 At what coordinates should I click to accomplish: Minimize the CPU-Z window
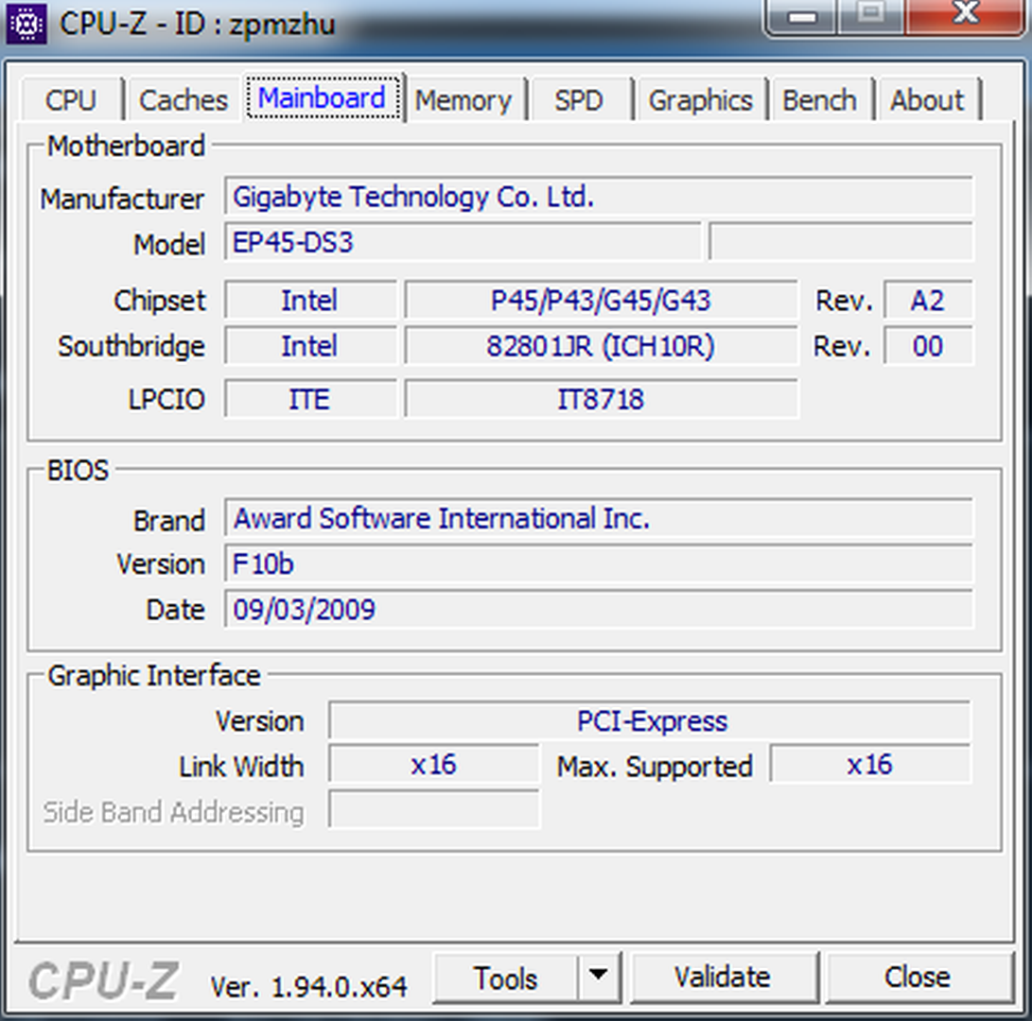[803, 16]
